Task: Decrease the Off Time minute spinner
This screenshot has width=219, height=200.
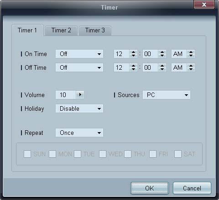Action: pyautogui.click(x=162, y=69)
